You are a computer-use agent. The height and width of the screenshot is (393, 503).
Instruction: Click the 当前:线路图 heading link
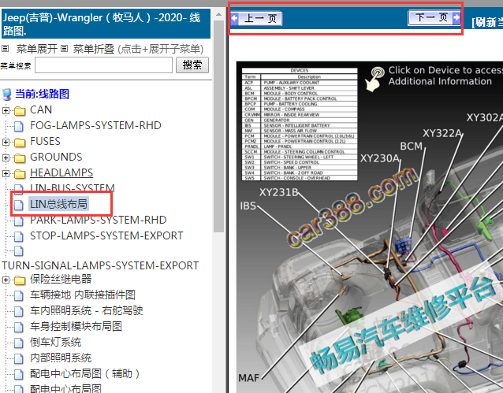click(x=42, y=95)
